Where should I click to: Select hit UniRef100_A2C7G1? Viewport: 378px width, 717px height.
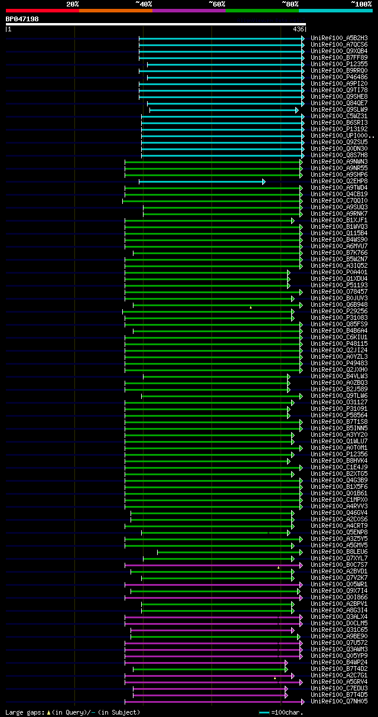coord(339,675)
